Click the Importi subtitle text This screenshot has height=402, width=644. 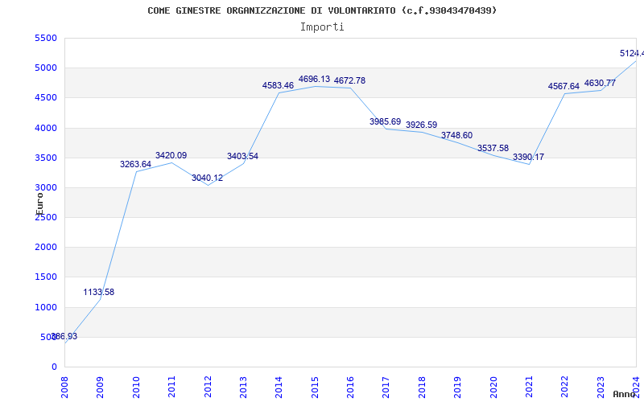pyautogui.click(x=322, y=27)
